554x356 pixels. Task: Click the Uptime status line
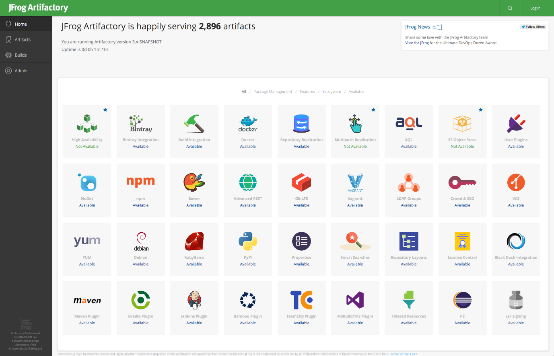click(x=85, y=49)
